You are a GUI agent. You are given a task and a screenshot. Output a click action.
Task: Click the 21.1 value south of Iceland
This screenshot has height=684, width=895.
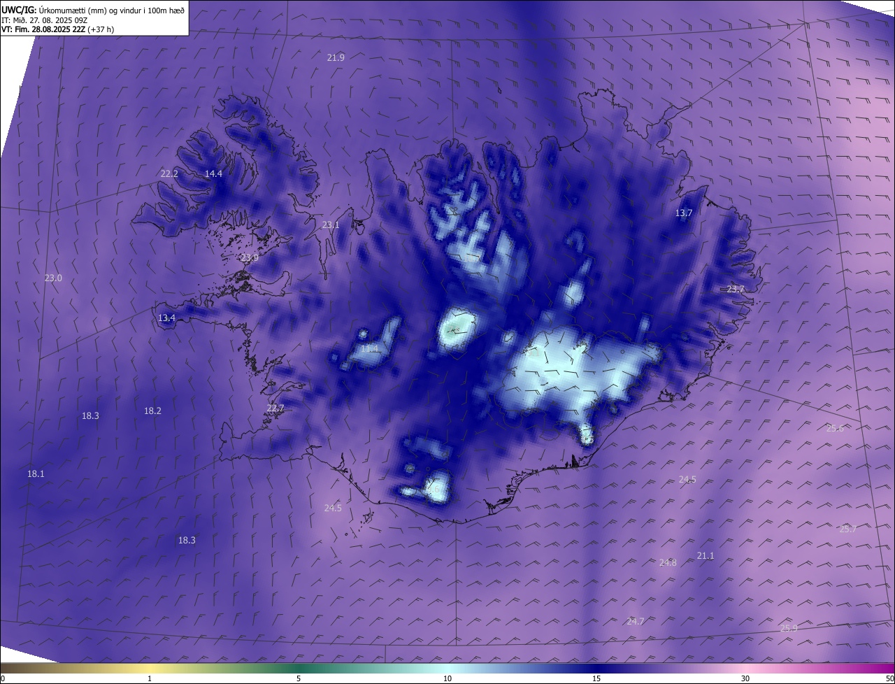tap(706, 555)
